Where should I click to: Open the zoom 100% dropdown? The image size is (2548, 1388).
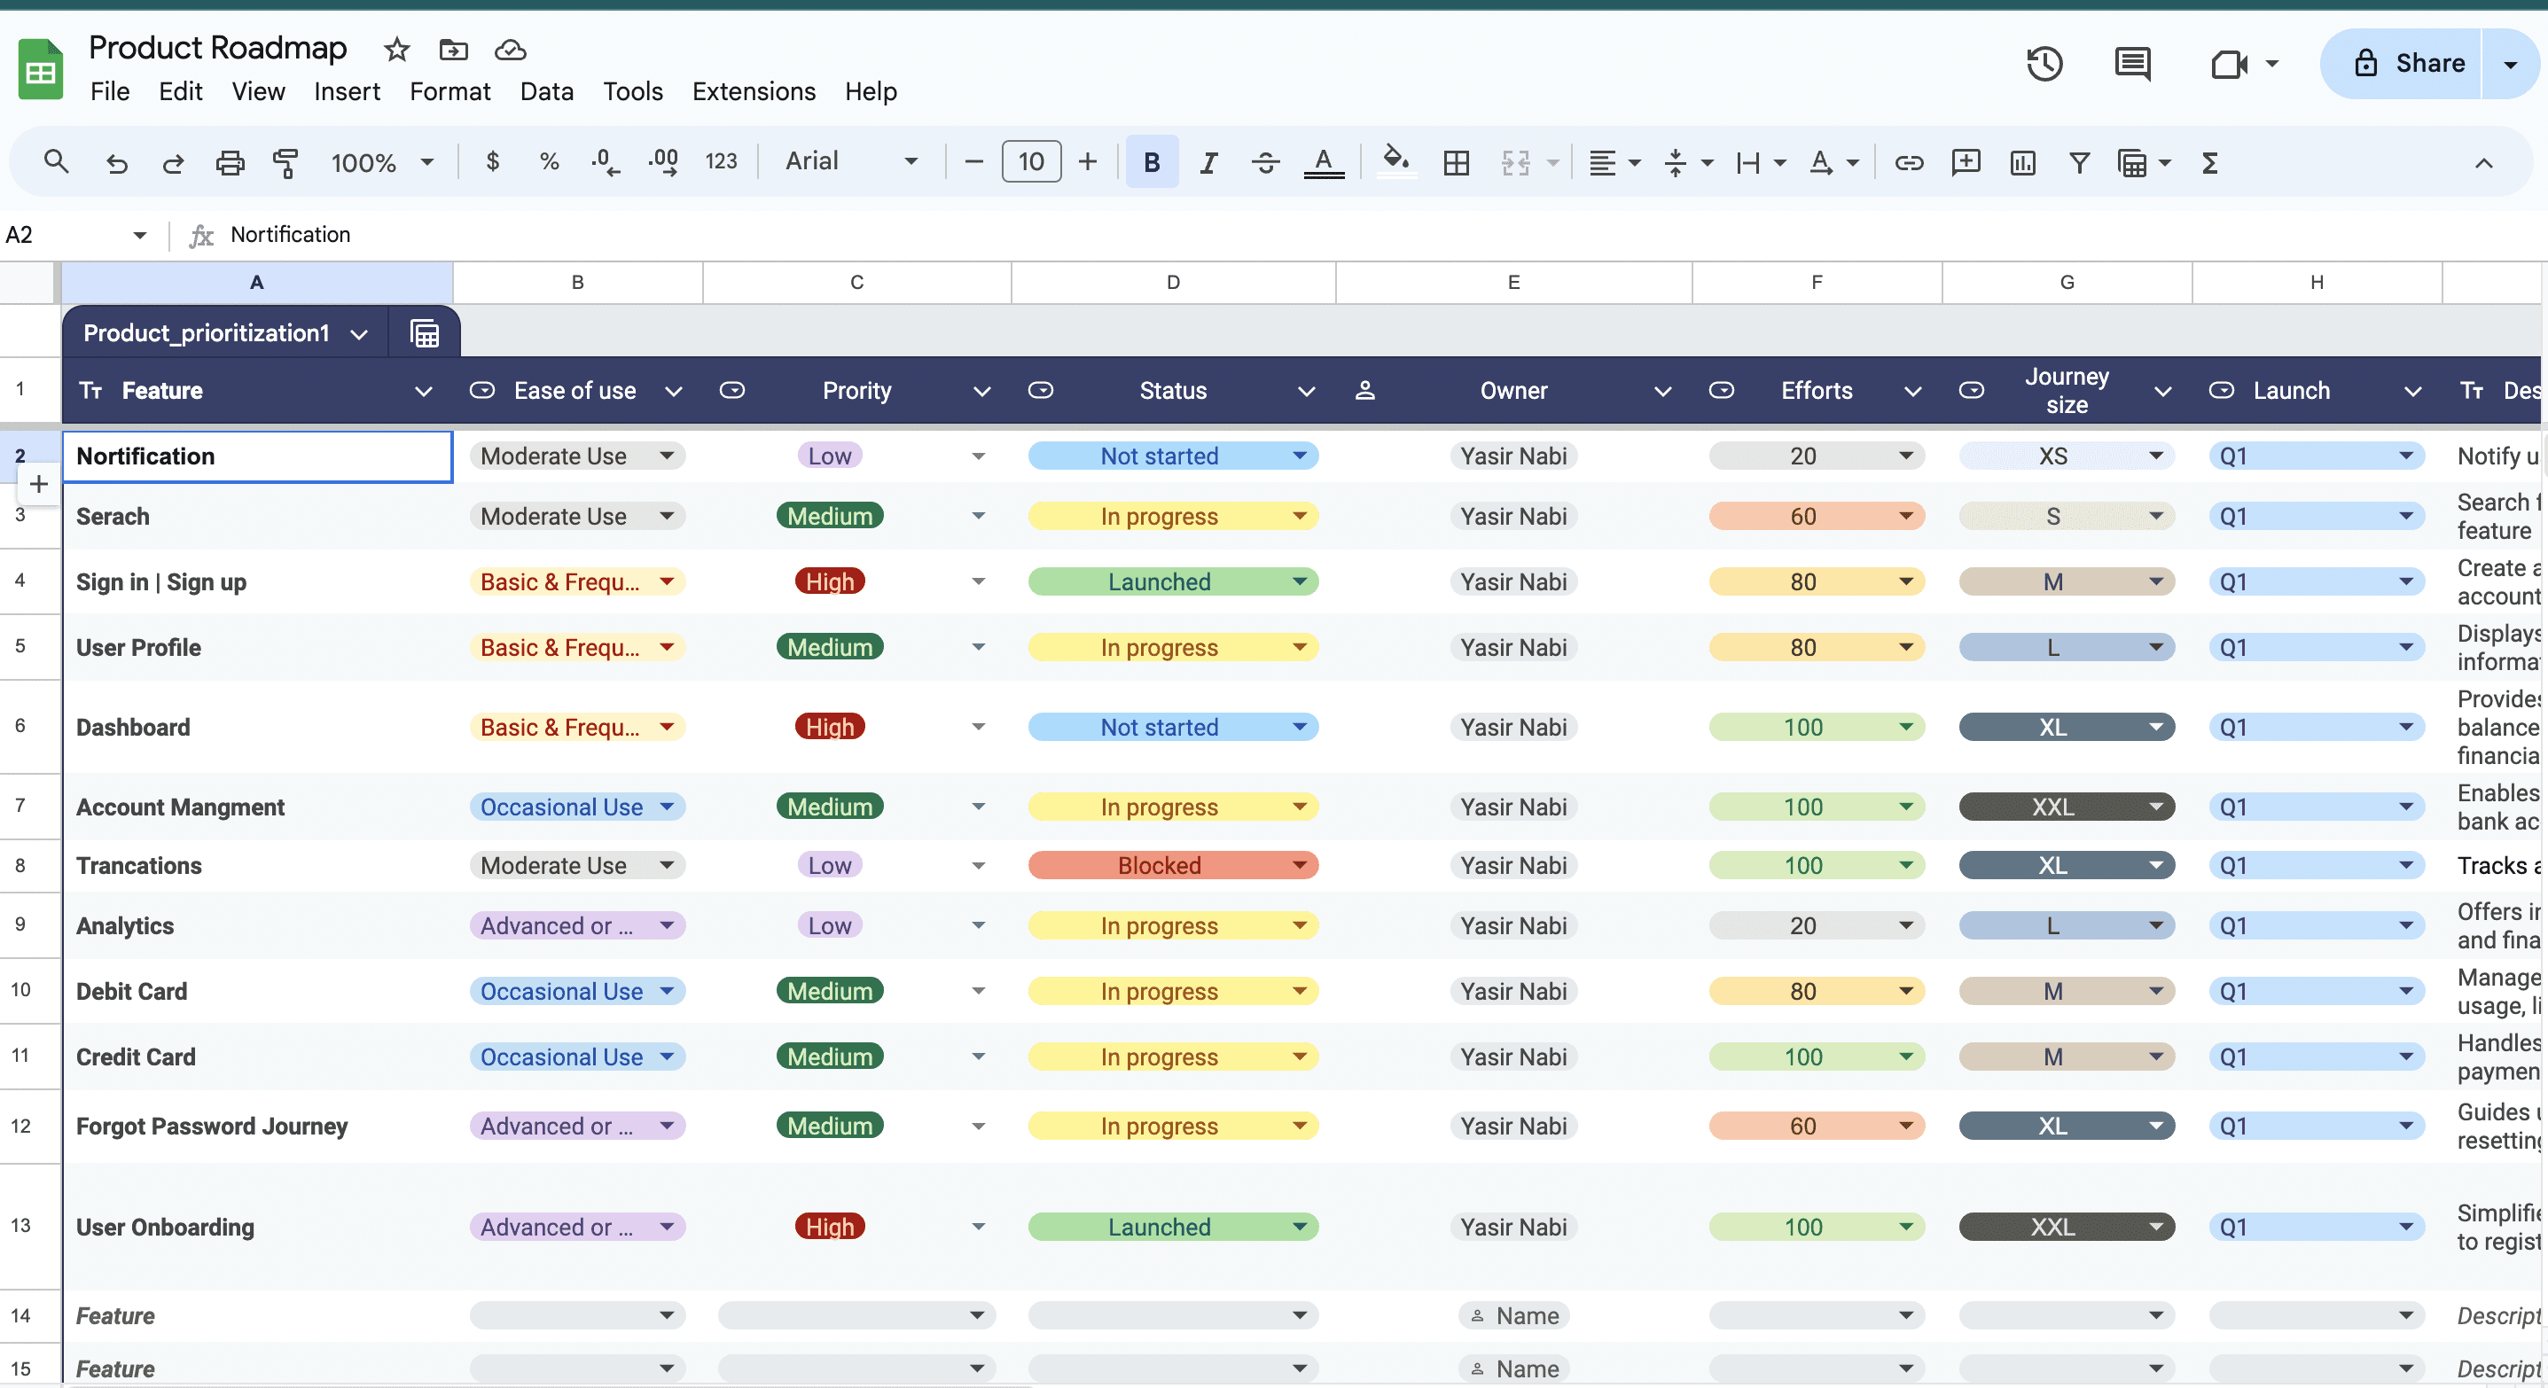click(x=381, y=162)
